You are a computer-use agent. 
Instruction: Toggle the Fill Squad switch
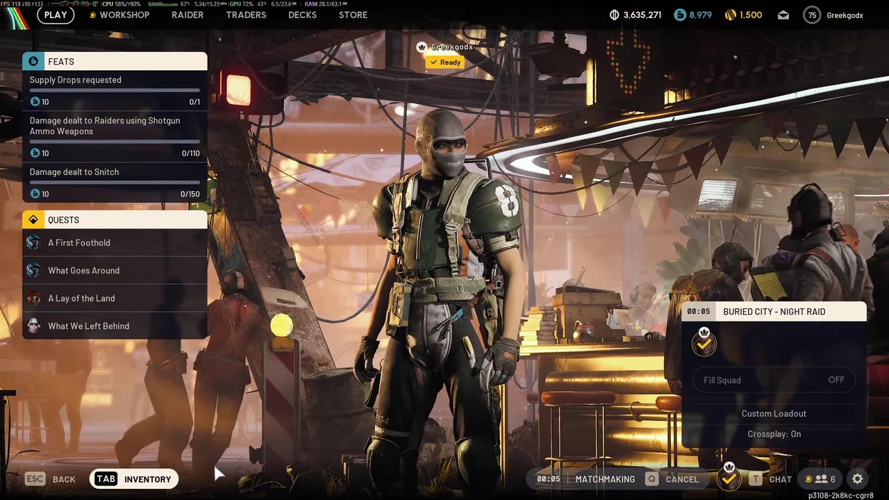tap(774, 380)
